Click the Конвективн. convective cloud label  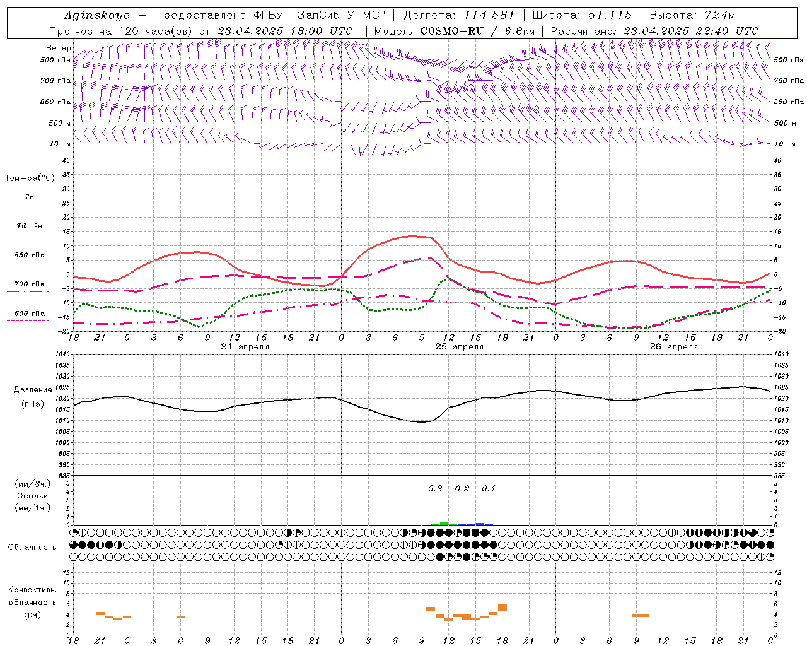pos(32,590)
